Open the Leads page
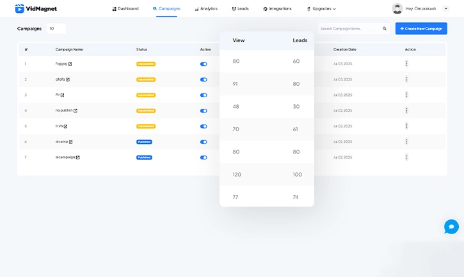Screen dimensions: 464x277 point(240,8)
